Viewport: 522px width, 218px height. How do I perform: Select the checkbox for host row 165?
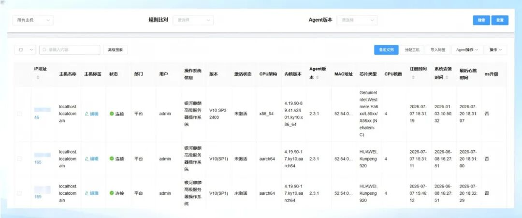tap(19, 159)
